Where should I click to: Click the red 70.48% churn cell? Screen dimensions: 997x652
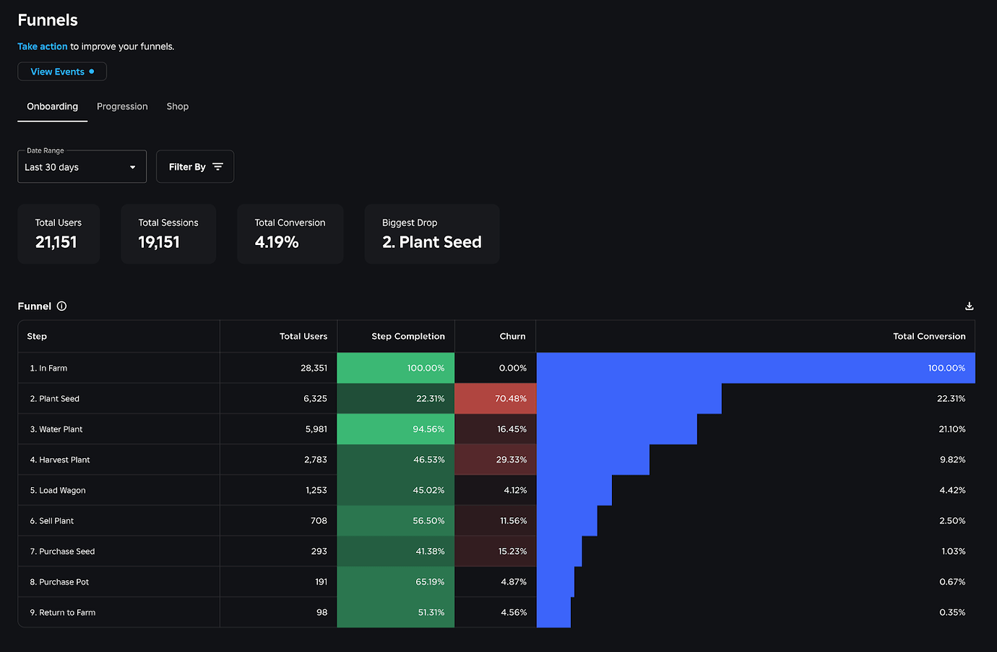coord(495,398)
